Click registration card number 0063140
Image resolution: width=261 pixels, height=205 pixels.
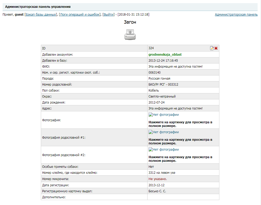154,73
